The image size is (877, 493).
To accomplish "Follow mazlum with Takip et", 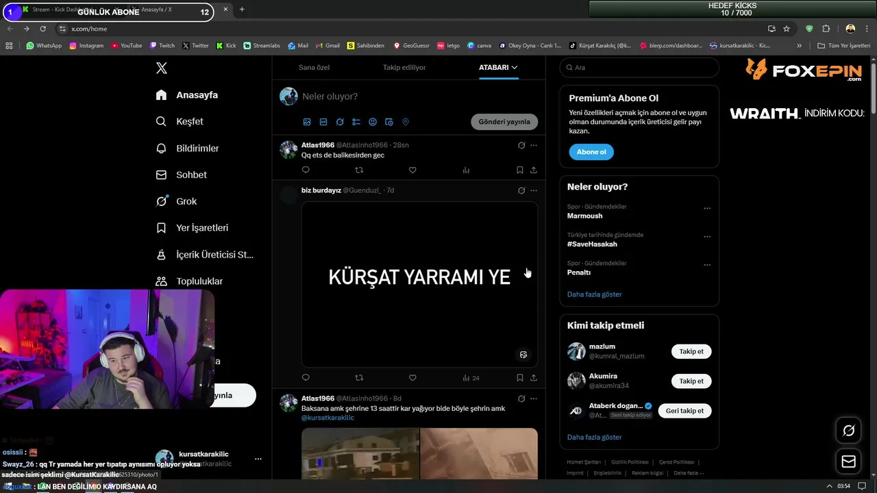I will 691,351.
